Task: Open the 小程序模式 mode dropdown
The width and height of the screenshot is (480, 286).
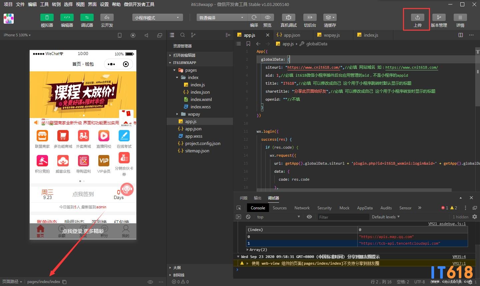Action: (x=158, y=18)
